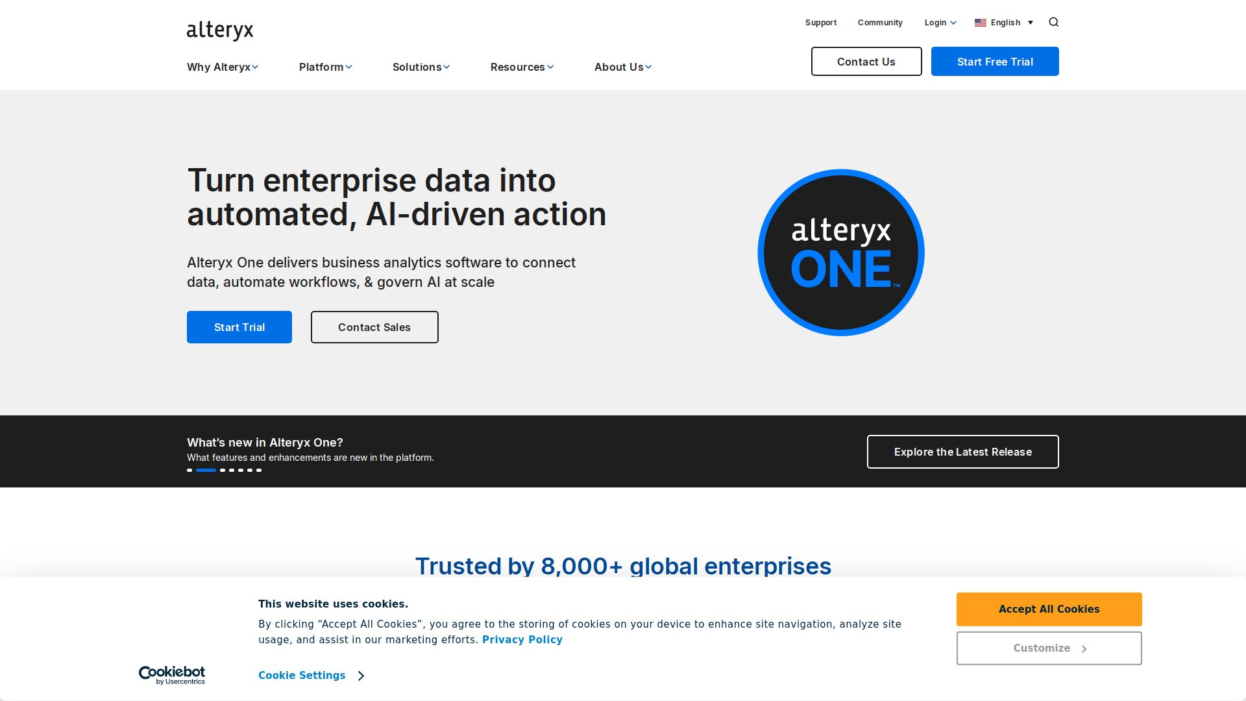
Task: Click the 'Trusted by 8,000+ global enterprises' heading
Action: tap(623, 566)
